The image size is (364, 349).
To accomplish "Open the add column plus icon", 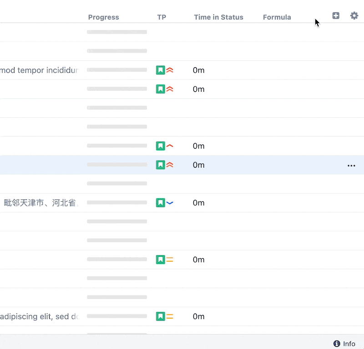I will [x=336, y=15].
